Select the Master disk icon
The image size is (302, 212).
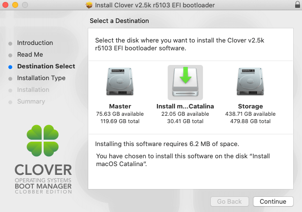coord(120,82)
